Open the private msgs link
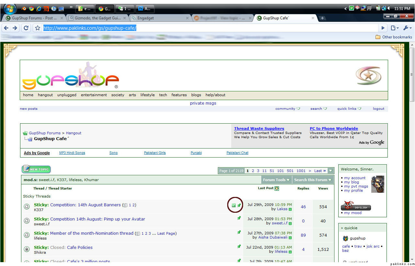Image resolution: width=415 pixels, height=266 pixels. 203,103
